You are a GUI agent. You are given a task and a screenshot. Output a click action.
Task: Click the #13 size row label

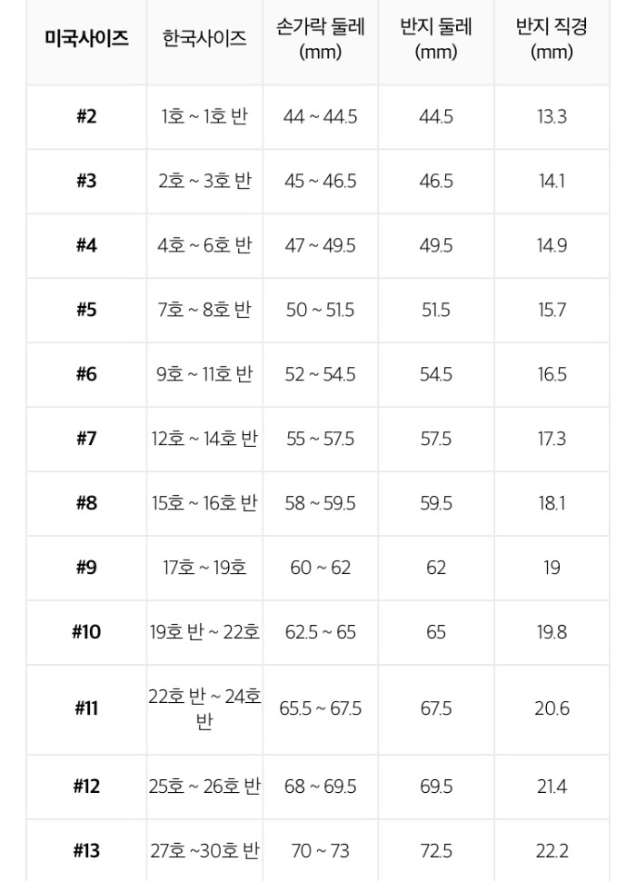[86, 851]
